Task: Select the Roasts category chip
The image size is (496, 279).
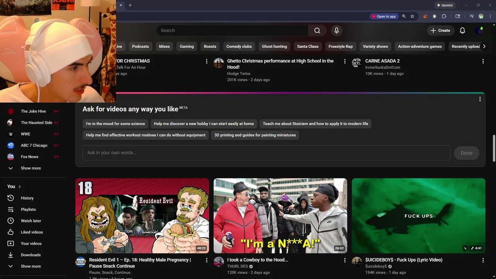Action: click(210, 46)
